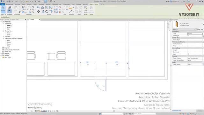Open Site floor plan in browser
The height and width of the screenshot is (115, 204).
(x=8, y=29)
